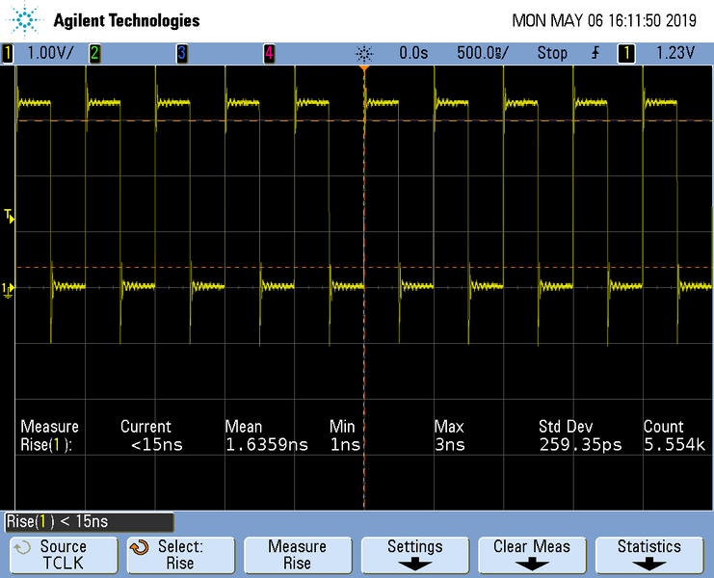Expand the Clear Meas softkey menu
The width and height of the screenshot is (714, 578).
tap(531, 555)
